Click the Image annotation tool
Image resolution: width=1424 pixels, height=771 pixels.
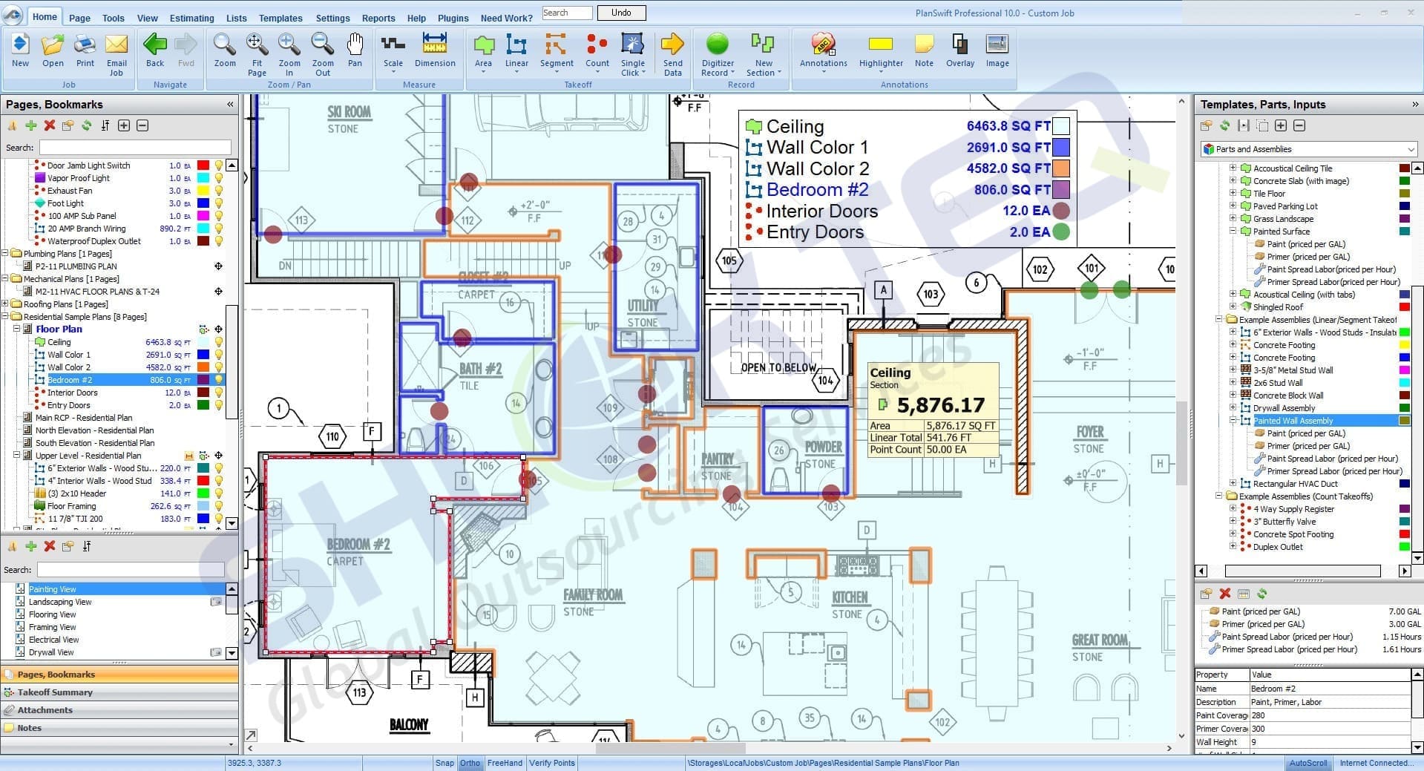(x=997, y=50)
